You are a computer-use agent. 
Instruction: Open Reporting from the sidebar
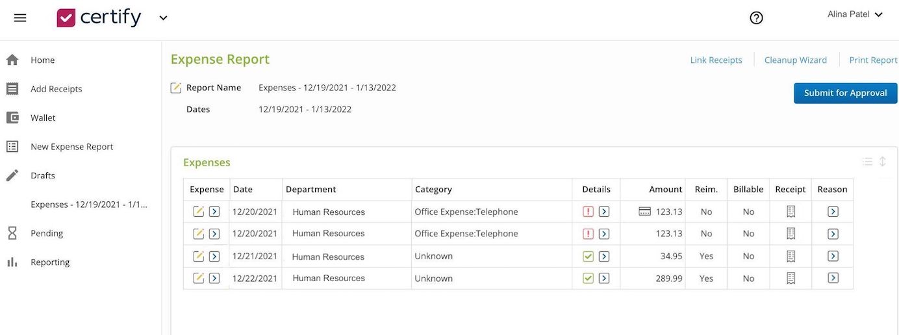tap(50, 262)
